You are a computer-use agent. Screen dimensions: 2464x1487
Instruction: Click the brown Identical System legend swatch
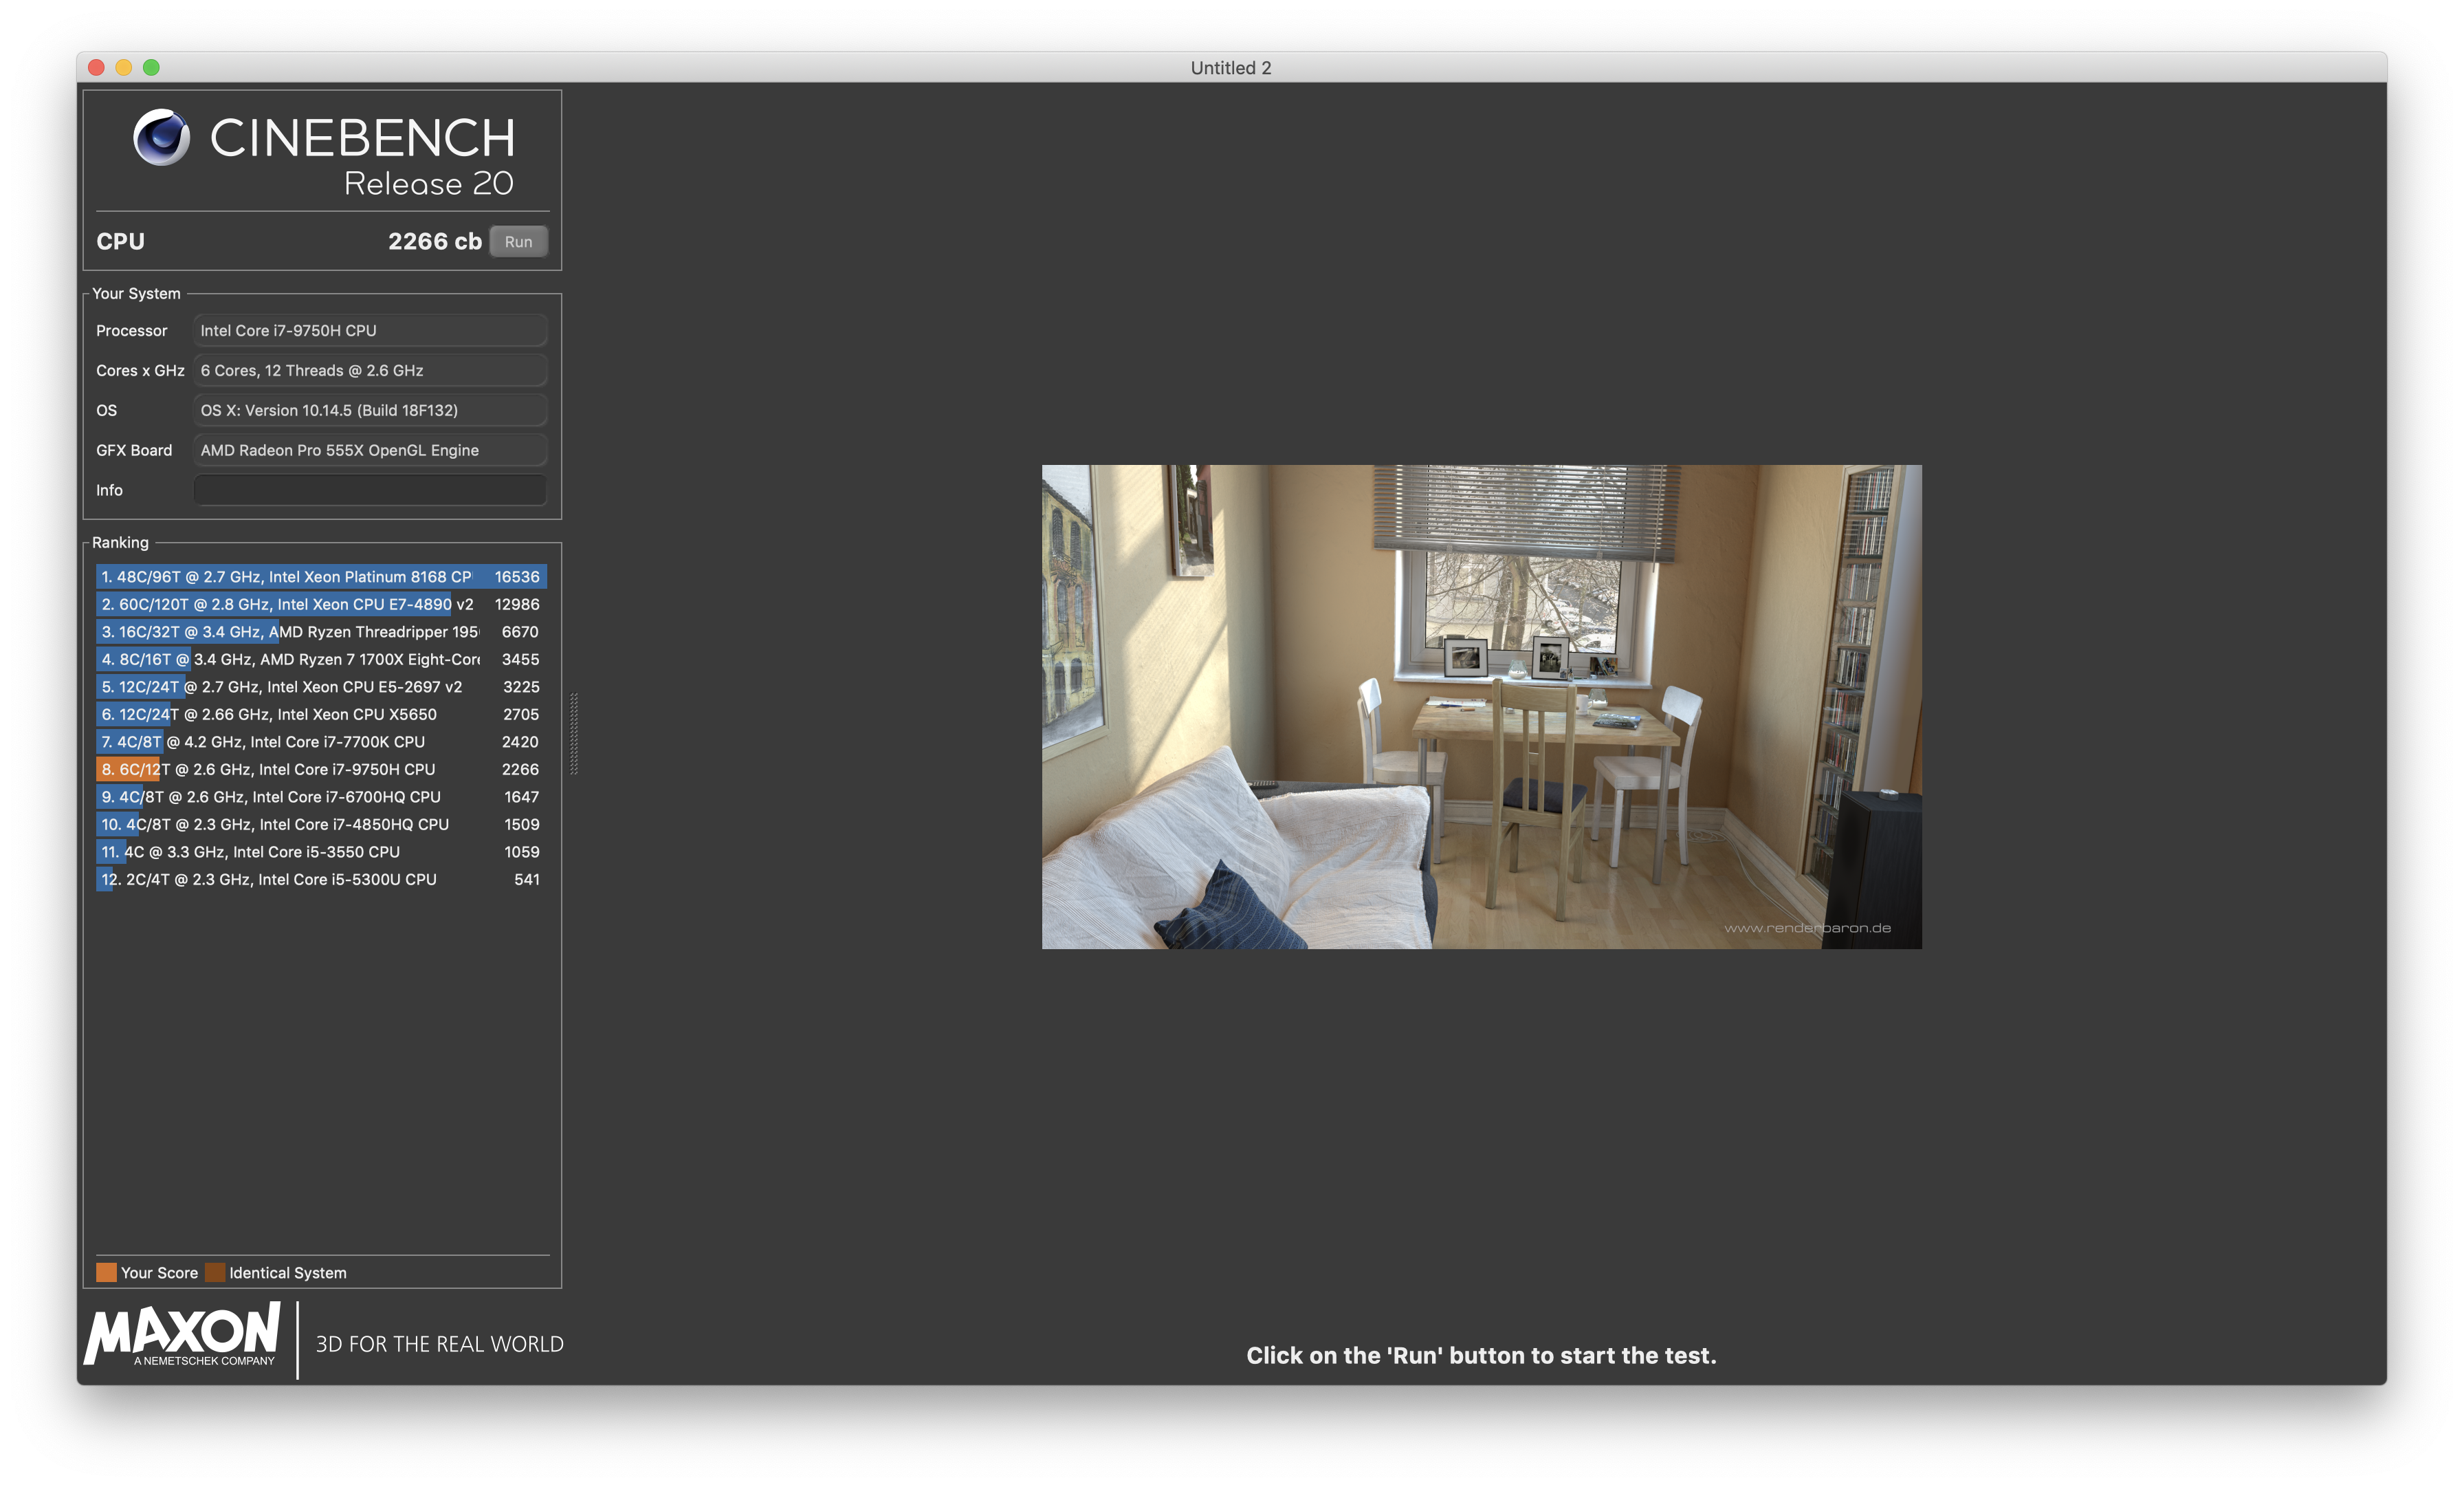point(215,1273)
